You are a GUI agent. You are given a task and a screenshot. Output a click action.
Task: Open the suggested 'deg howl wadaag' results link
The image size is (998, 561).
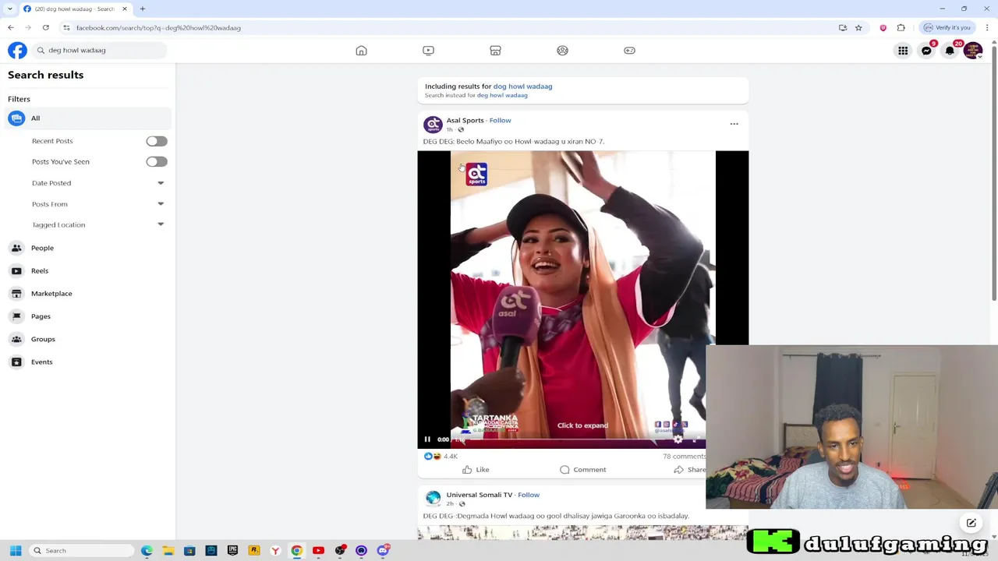coord(522,86)
